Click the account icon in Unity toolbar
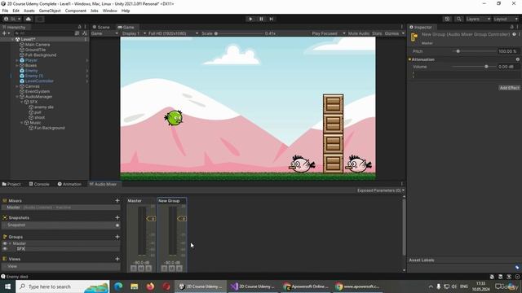Viewport: 522px width, 293px height. pyautogui.click(x=6, y=19)
